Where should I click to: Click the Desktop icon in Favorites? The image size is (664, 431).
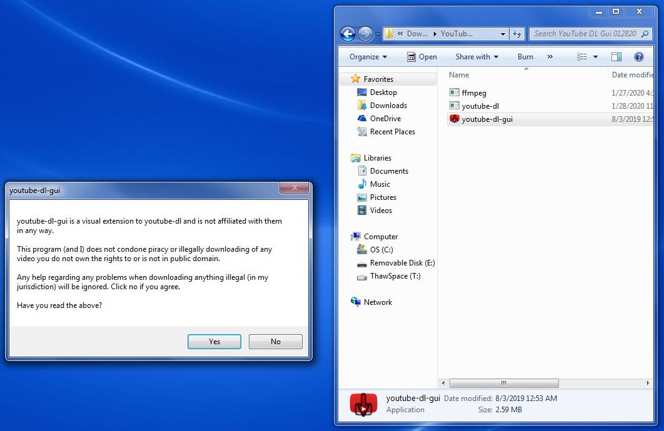361,92
